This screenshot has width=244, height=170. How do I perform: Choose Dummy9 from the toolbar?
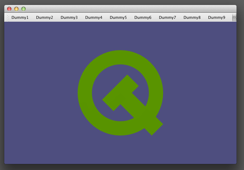coord(217,17)
